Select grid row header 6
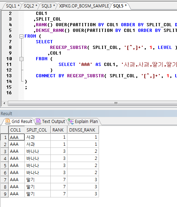Screen dimensions: 177x207 [5, 173]
